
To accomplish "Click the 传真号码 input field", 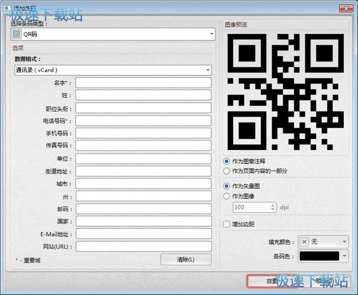I will 143,146.
